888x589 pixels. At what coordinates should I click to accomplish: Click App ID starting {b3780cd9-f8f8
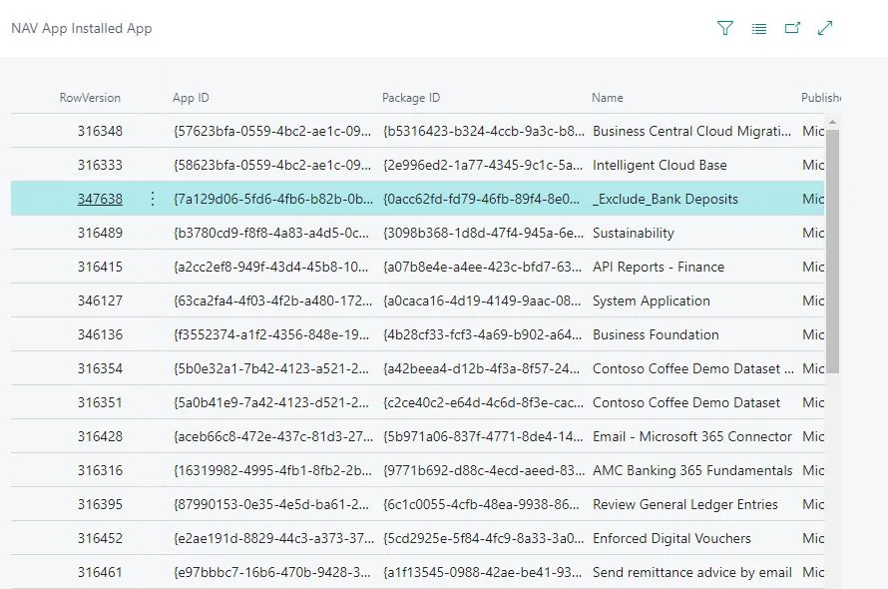coord(271,233)
